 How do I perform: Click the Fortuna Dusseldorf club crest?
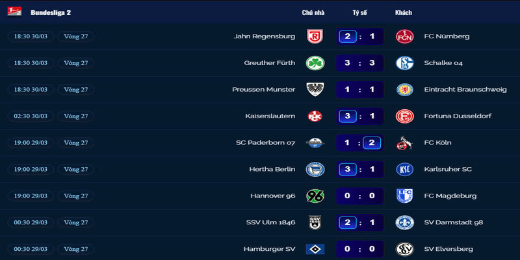tap(404, 116)
